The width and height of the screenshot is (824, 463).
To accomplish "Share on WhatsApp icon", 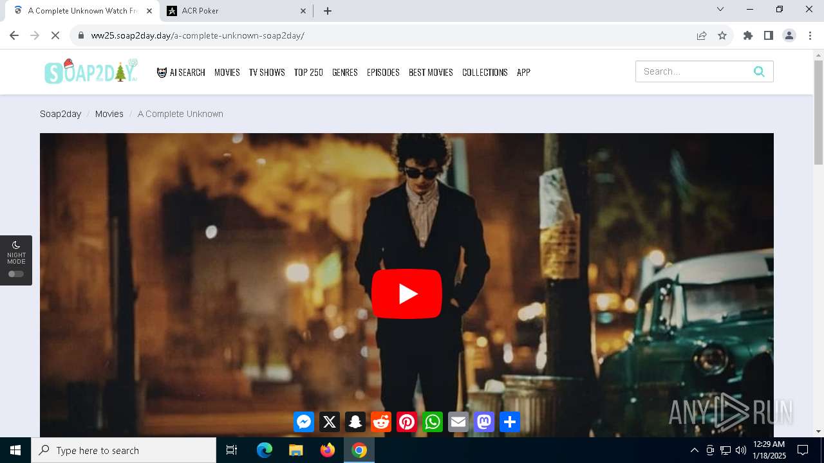I will [x=433, y=422].
